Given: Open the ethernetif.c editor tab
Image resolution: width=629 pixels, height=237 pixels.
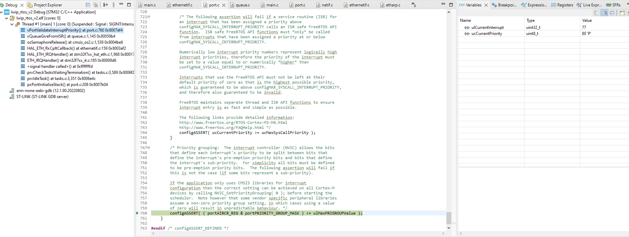Looking at the screenshot, I should pos(180,5).
